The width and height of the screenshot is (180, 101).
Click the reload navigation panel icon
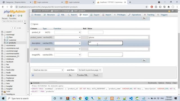(21, 16)
